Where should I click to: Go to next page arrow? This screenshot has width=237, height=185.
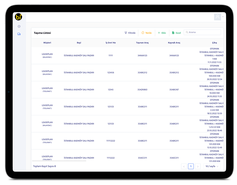(198, 166)
